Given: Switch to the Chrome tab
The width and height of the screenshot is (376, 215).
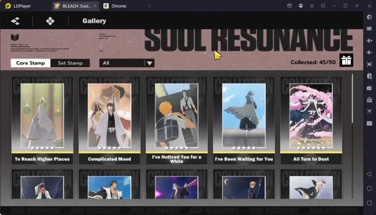Looking at the screenshot, I should (115, 6).
